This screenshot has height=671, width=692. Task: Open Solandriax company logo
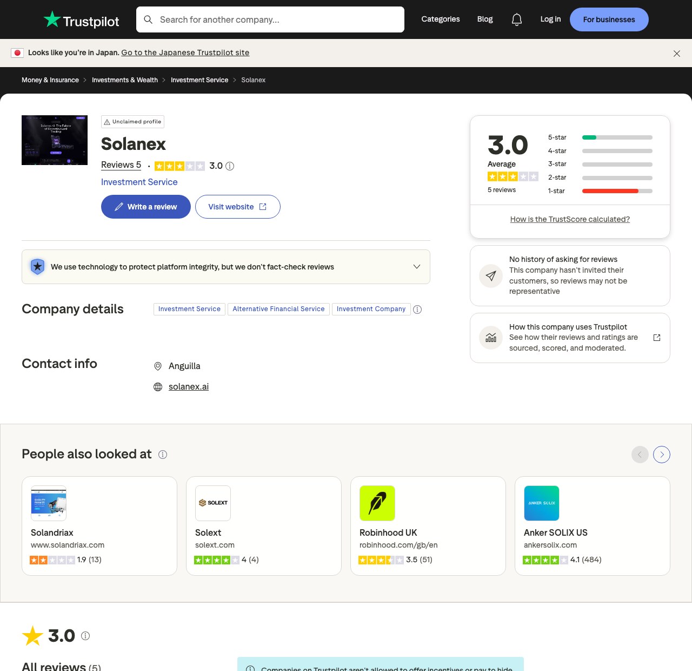coord(49,503)
